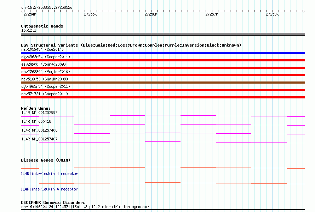This screenshot has width=315, height=212.
Task: Click the IL4R|NM_000418 transcript label
Action: point(36,121)
